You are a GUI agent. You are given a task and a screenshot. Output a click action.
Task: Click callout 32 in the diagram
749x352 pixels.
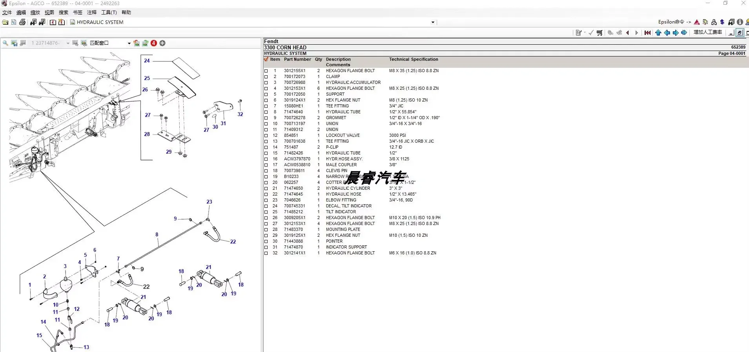[240, 114]
